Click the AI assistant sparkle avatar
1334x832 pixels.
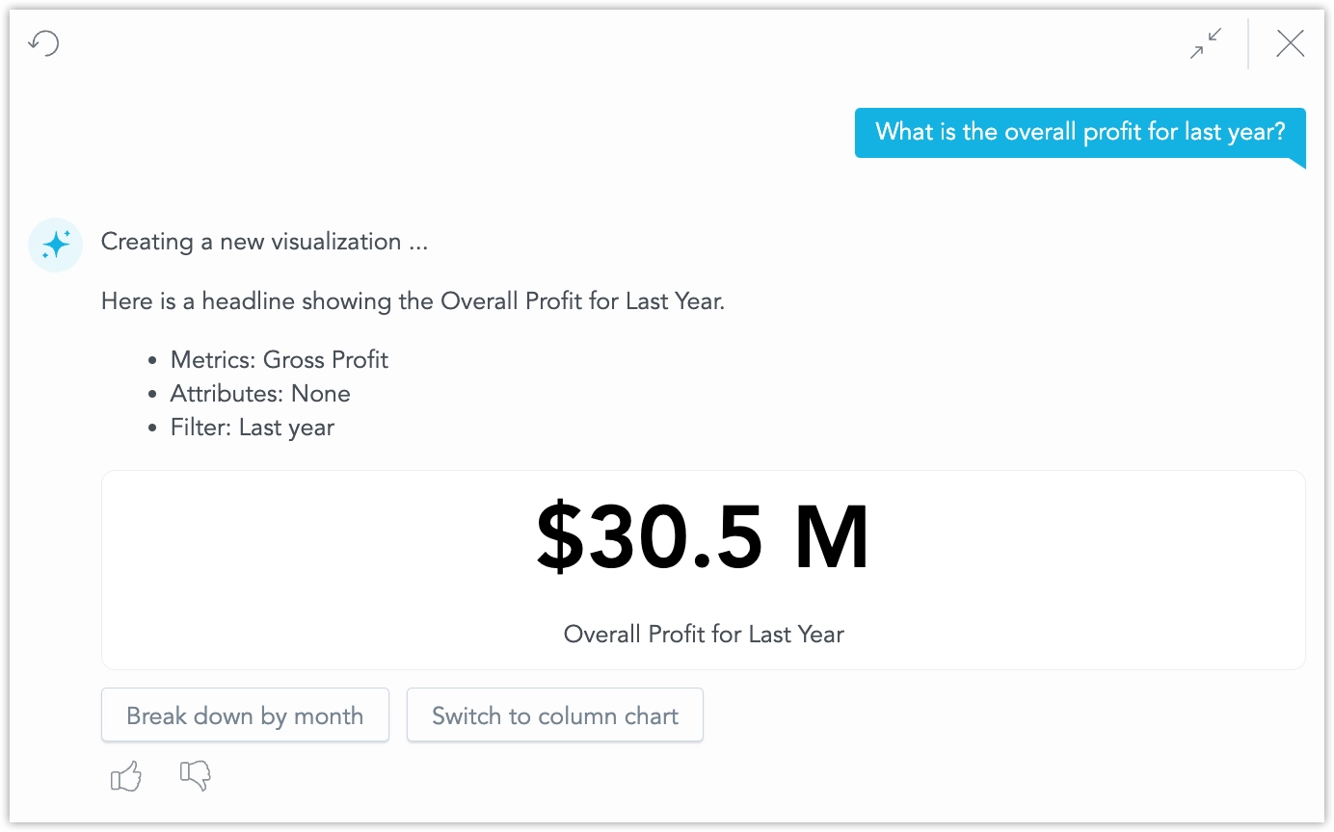pos(55,245)
